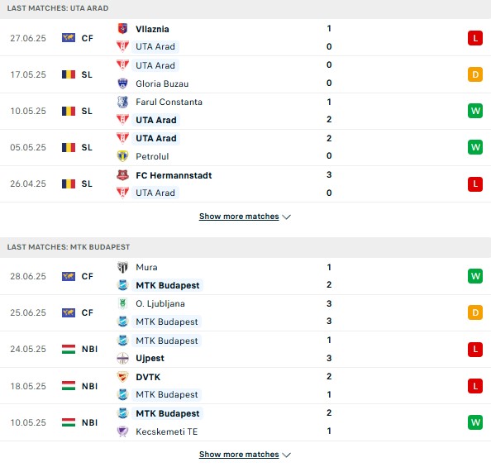Screen dimensions: 491x467
Task: Click the Farul Constanta club crest
Action: click(x=122, y=102)
